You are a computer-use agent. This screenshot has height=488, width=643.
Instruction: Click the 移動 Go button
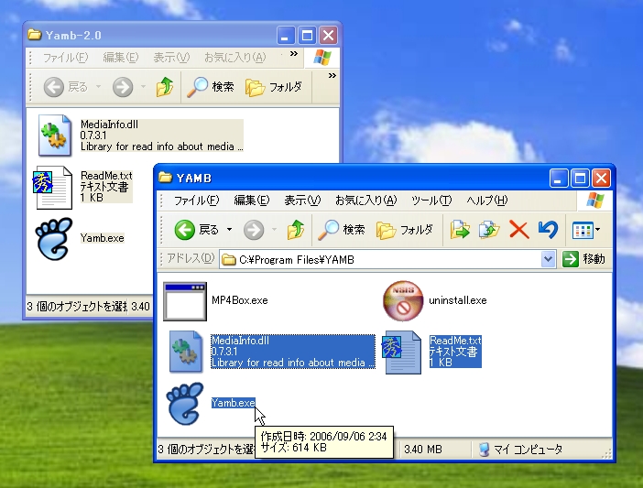point(584,259)
